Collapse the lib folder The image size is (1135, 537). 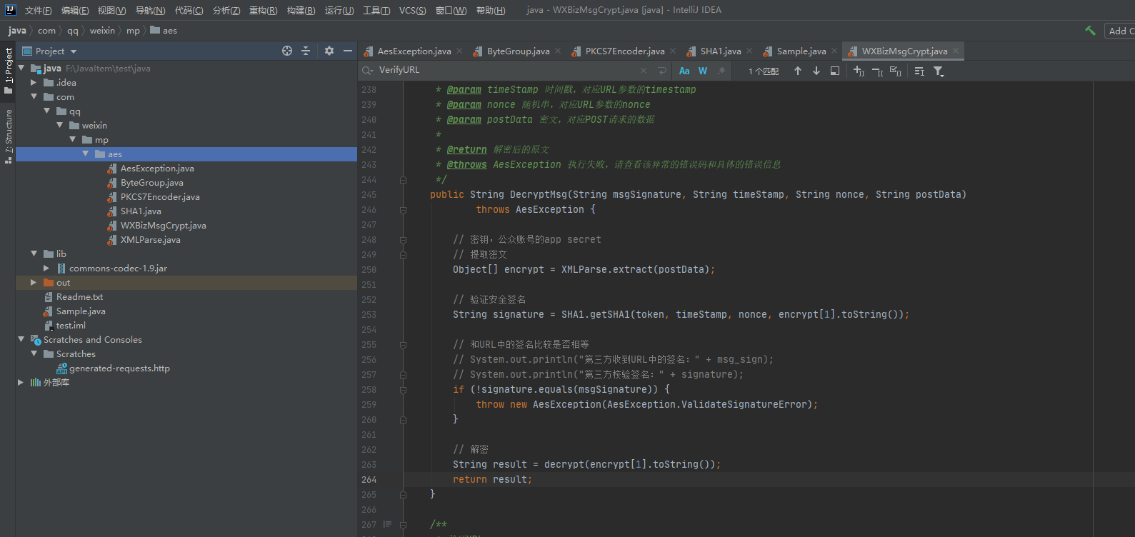pos(34,254)
